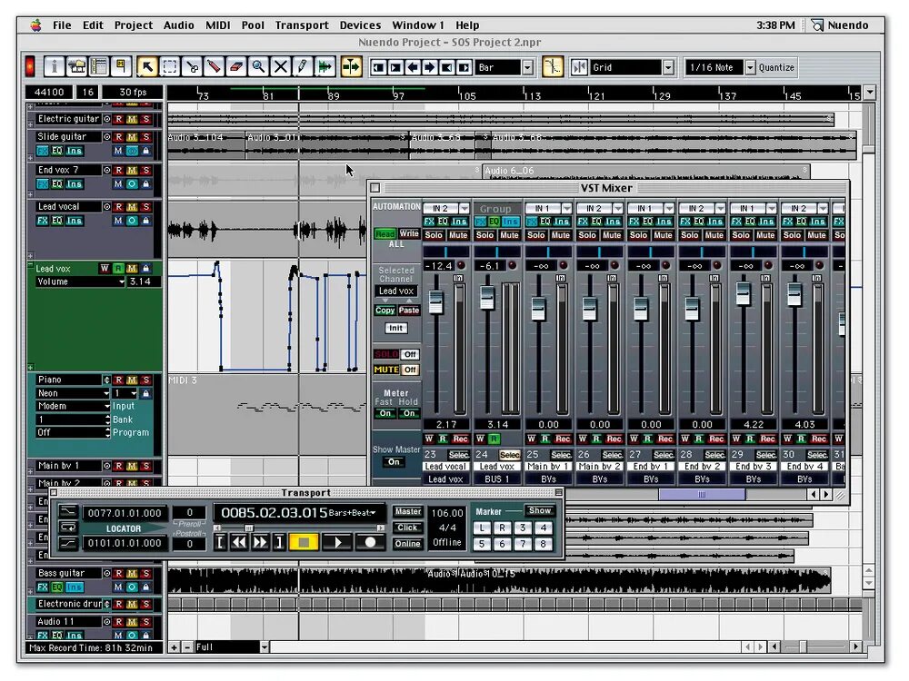This screenshot has width=909, height=681.
Task: Click Fast Forward in the Transport panel
Action: tap(260, 543)
